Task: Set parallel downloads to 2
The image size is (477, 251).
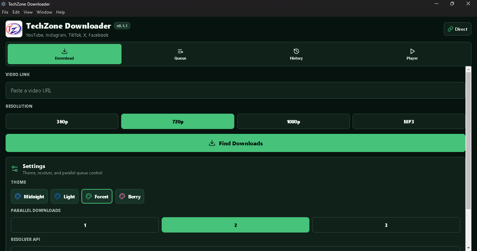Action: click(235, 225)
